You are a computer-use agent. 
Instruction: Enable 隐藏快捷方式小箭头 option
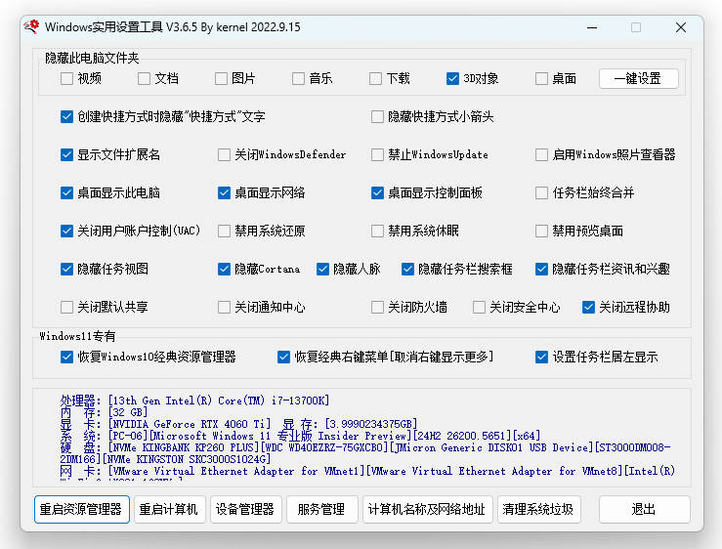coord(377,117)
